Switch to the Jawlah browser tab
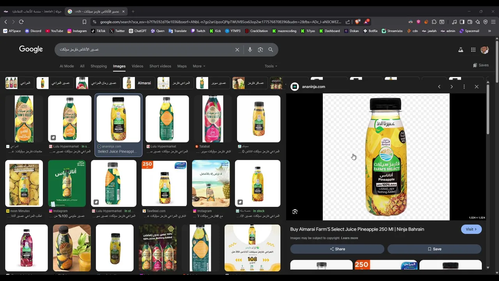The height and width of the screenshot is (281, 499). [x=32, y=11]
